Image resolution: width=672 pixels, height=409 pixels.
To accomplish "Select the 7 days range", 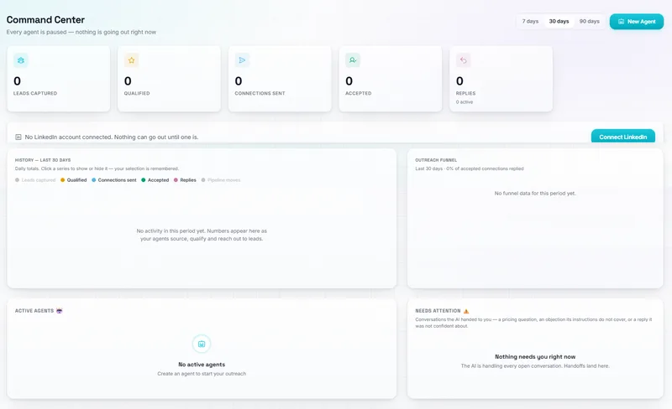I will coord(530,22).
